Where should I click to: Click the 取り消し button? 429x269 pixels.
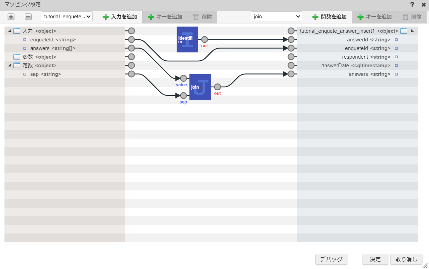point(406,259)
